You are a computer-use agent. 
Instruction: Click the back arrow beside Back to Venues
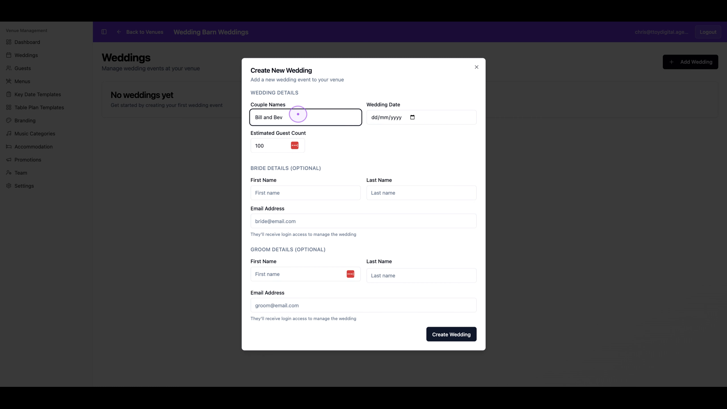coord(119,32)
